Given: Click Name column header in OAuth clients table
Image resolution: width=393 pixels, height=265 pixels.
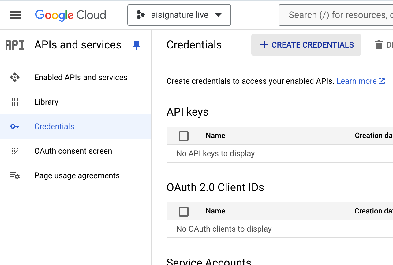Looking at the screenshot, I should (x=215, y=211).
